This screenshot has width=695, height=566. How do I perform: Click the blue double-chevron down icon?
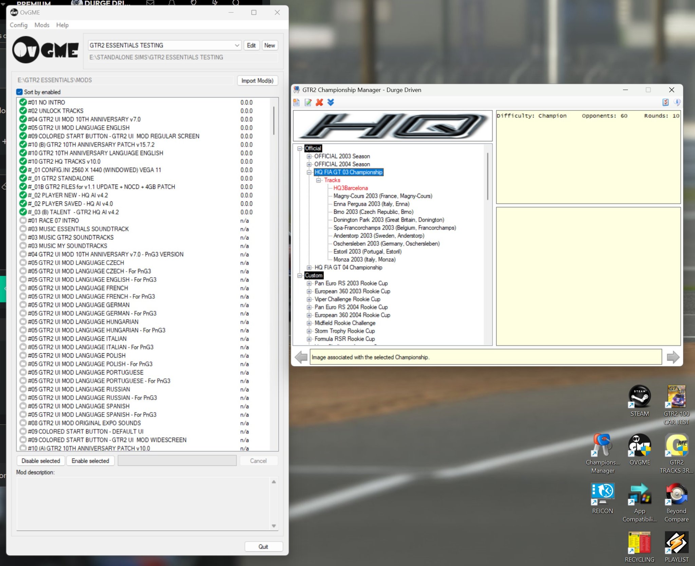331,102
